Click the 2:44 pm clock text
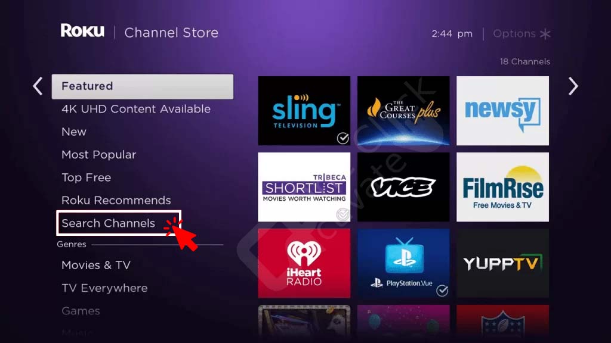The height and width of the screenshot is (343, 611). (452, 34)
